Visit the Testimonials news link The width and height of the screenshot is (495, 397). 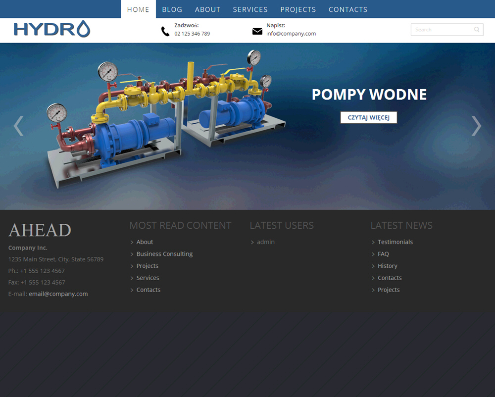coord(395,242)
